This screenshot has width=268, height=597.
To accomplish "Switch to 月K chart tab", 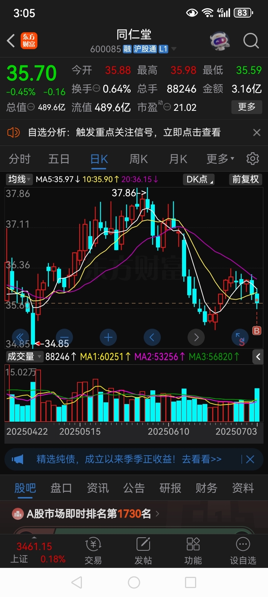I will point(178,159).
